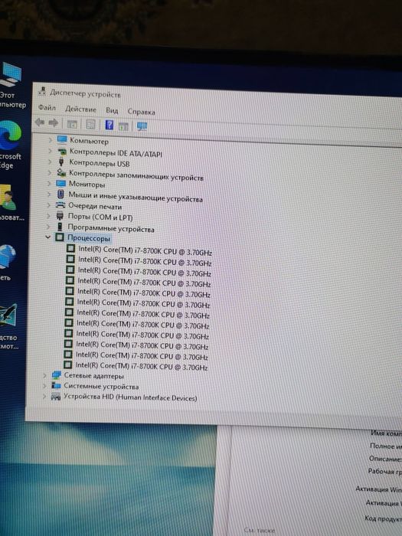402x536 pixels.
Task: Open Properties via the toolbar properties icon
Action: [90, 124]
